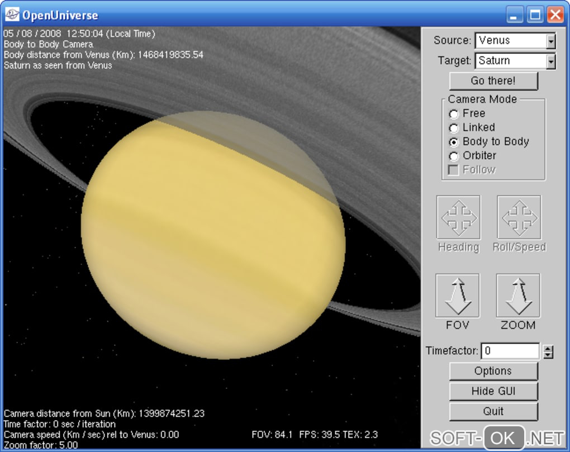Image resolution: width=570 pixels, height=452 pixels.
Task: Click the Timefactor spinner arrows
Action: tap(548, 351)
